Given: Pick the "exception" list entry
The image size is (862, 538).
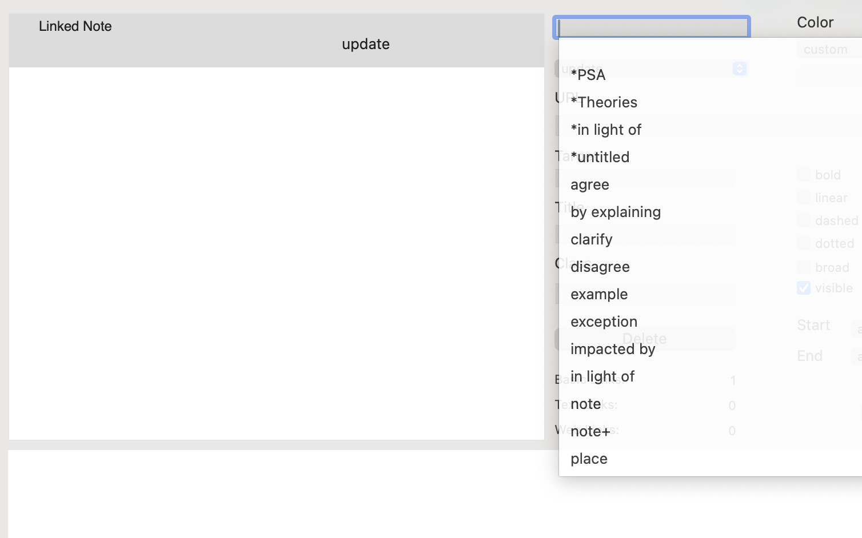Looking at the screenshot, I should point(604,322).
